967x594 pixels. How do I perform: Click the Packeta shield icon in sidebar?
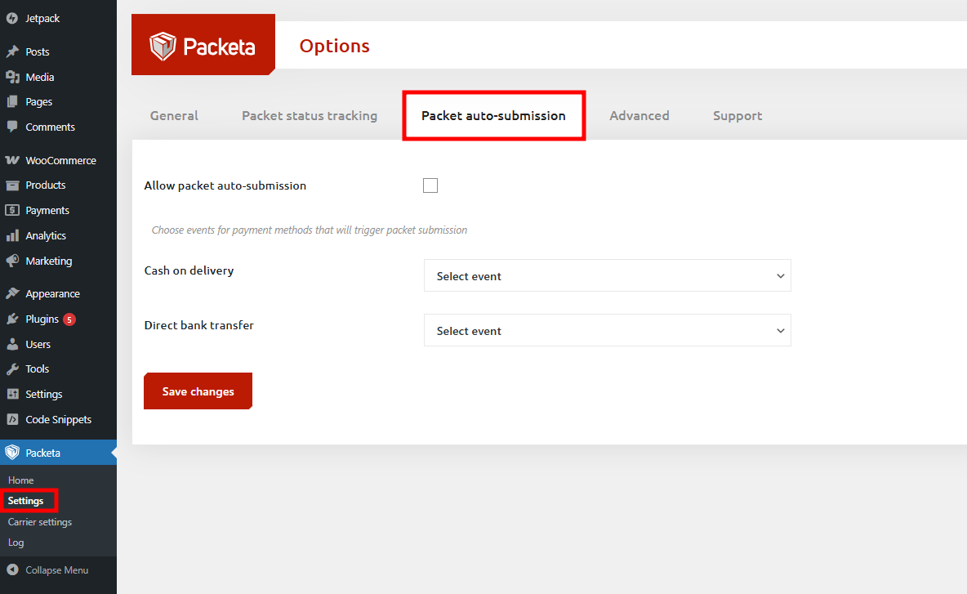pyautogui.click(x=12, y=452)
